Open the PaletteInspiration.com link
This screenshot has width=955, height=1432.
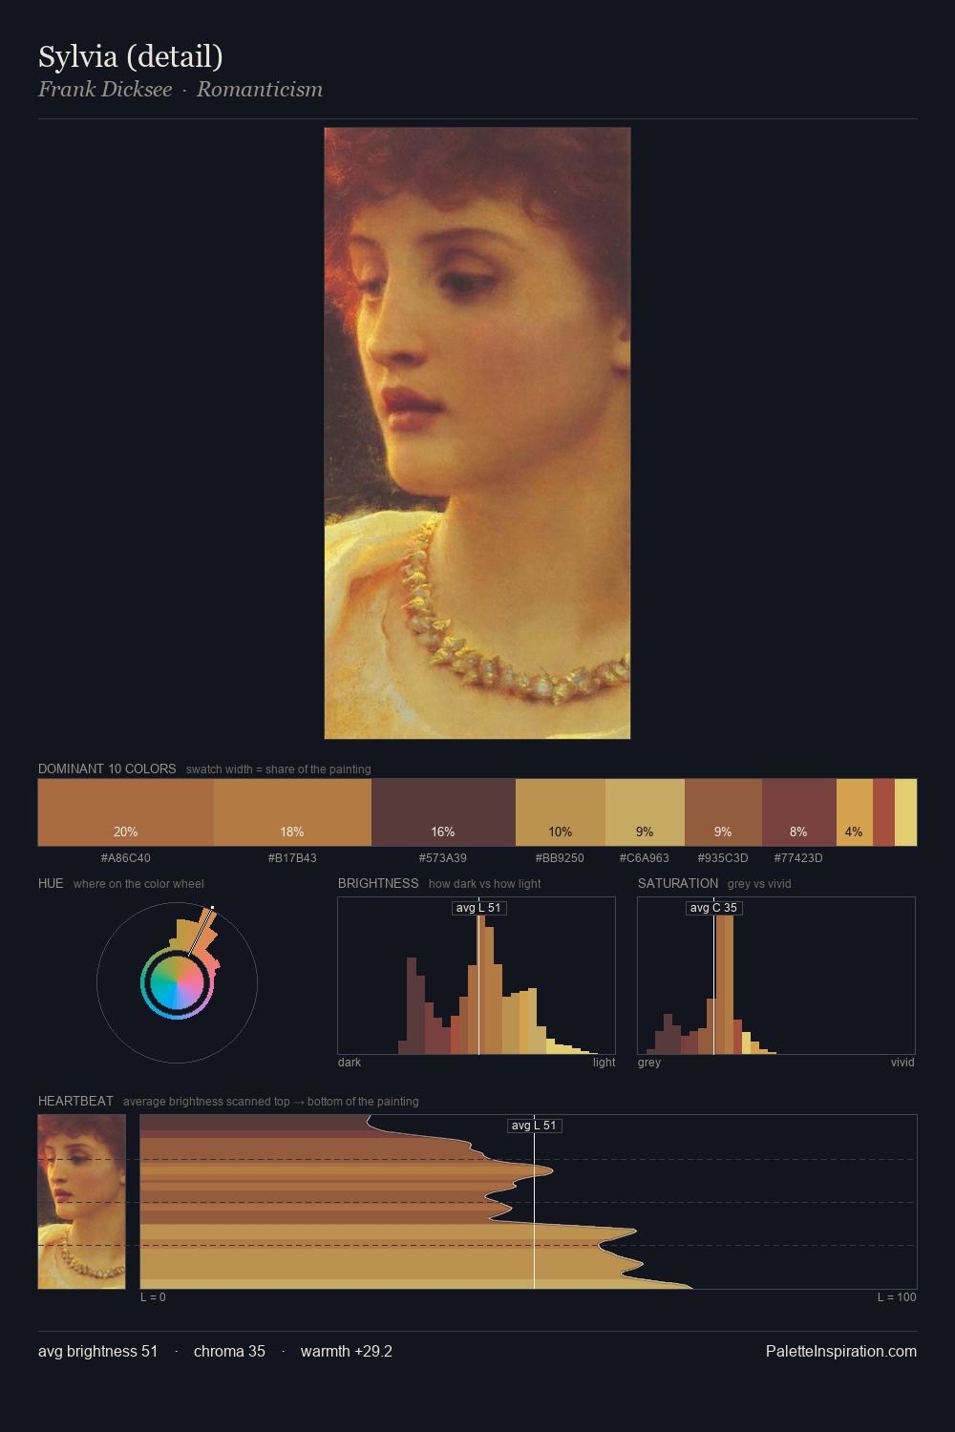click(841, 1351)
